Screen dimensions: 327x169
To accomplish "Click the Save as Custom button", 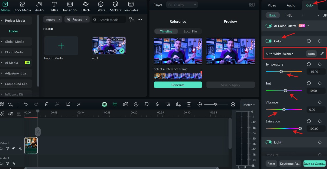I will click(314, 164).
